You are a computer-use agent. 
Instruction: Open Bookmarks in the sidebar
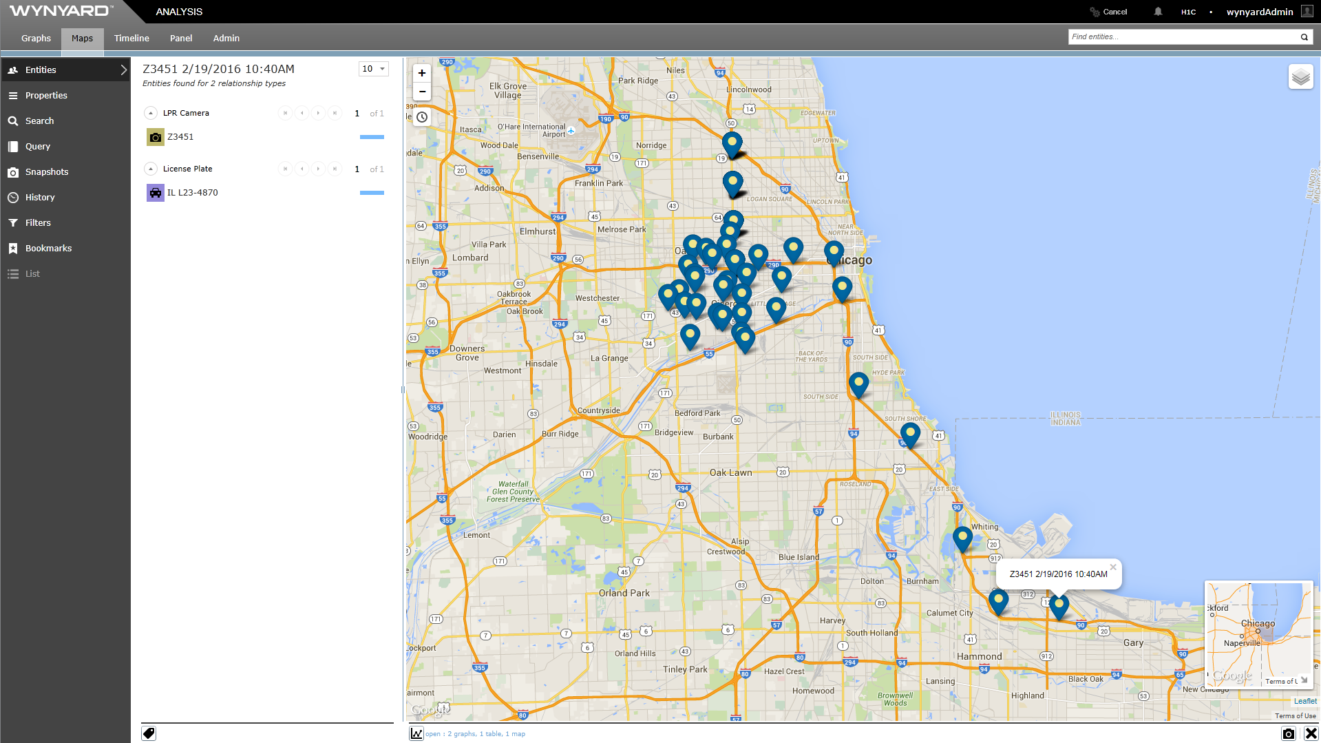tap(48, 249)
